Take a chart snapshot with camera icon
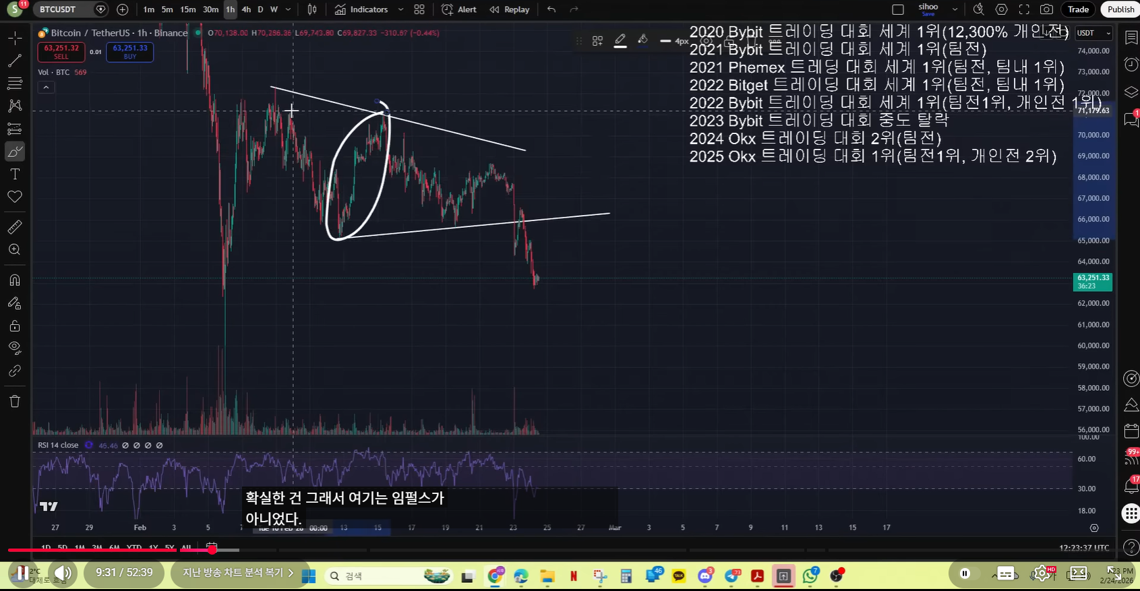This screenshot has width=1140, height=591. point(1046,9)
